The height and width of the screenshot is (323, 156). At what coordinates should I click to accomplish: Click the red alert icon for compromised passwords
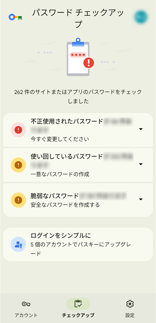tap(18, 130)
